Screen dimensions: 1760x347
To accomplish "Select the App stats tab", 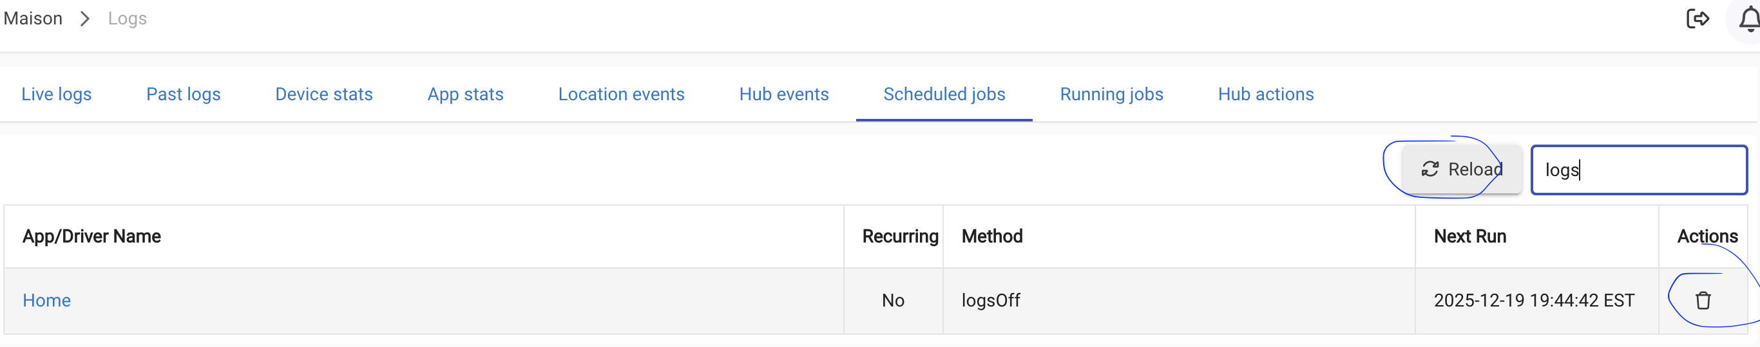I will 465,94.
